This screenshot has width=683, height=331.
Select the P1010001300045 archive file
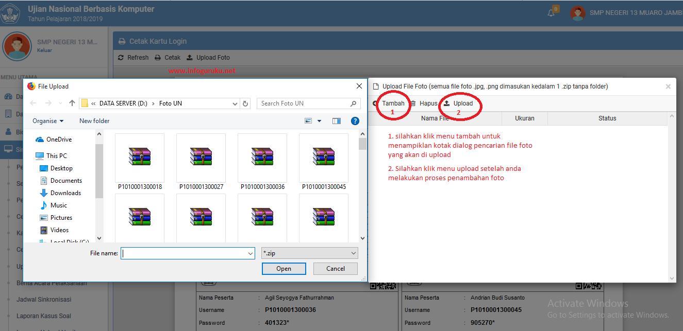coord(324,162)
